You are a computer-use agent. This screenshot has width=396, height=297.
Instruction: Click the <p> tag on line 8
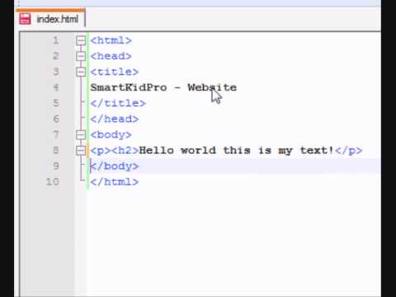(x=101, y=151)
